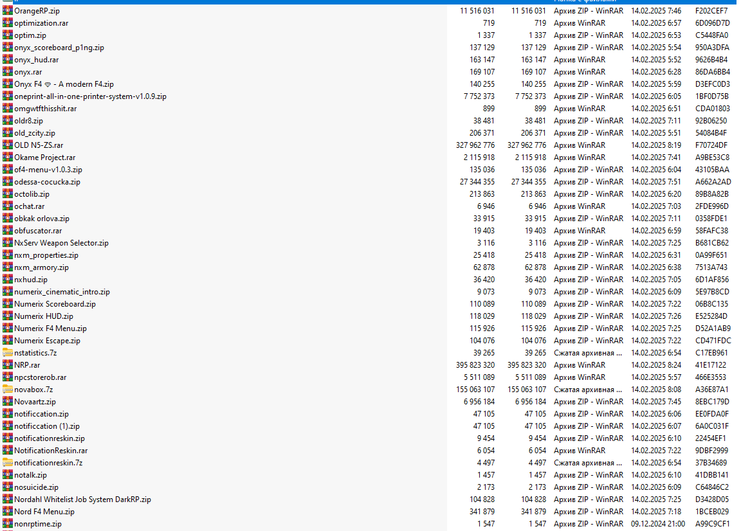Select the notificationreskin.zip file name
The image size is (741, 531).
(50, 438)
